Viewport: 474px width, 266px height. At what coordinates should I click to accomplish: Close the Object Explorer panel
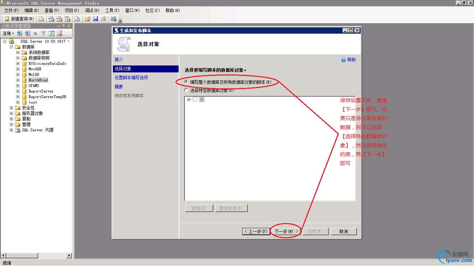tap(69, 26)
